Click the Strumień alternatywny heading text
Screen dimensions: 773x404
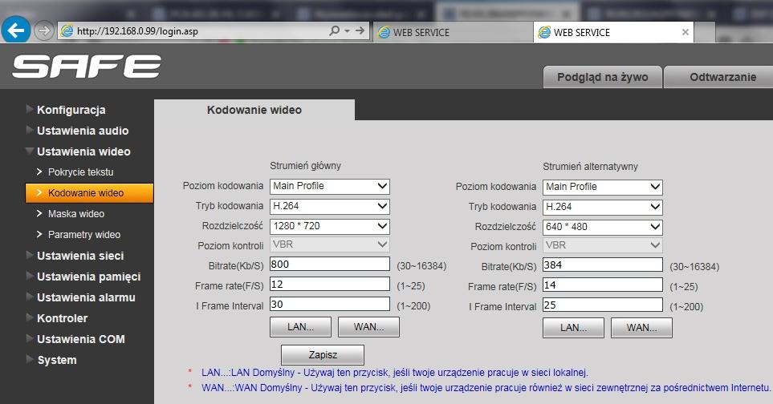click(x=590, y=167)
